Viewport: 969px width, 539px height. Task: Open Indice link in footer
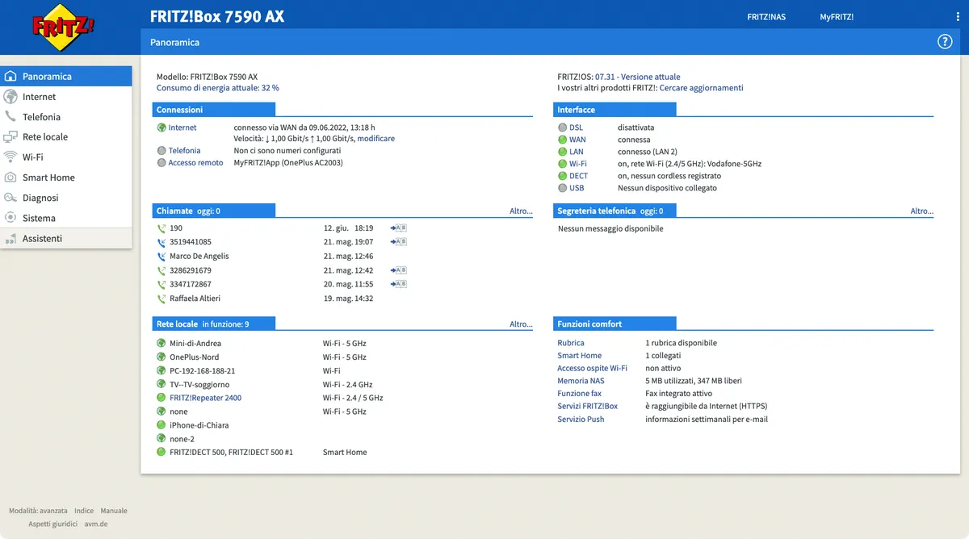(84, 511)
